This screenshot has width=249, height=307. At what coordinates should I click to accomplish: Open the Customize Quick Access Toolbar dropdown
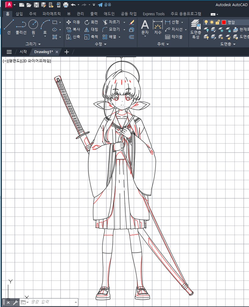(x=94, y=5)
